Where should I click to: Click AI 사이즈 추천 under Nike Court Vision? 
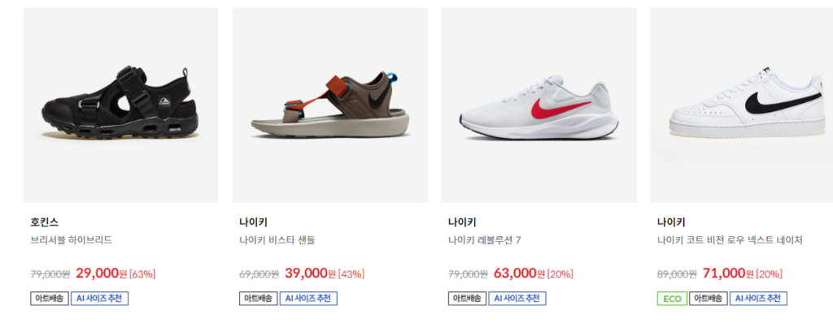point(758,299)
